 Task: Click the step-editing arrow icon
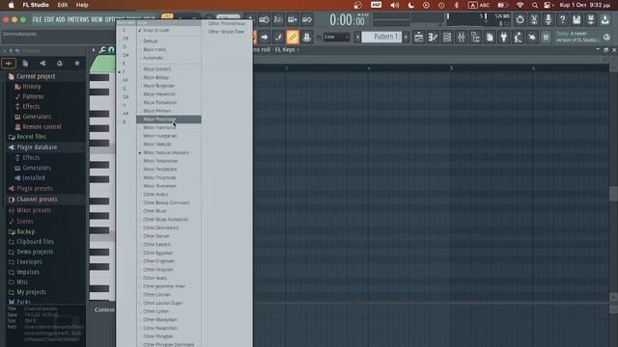click(265, 38)
